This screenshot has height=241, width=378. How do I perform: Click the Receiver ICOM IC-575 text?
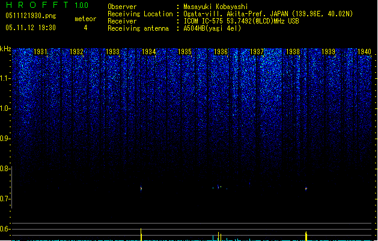(x=242, y=21)
